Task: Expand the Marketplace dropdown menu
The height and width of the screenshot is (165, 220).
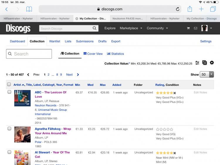Action: [x=131, y=28]
